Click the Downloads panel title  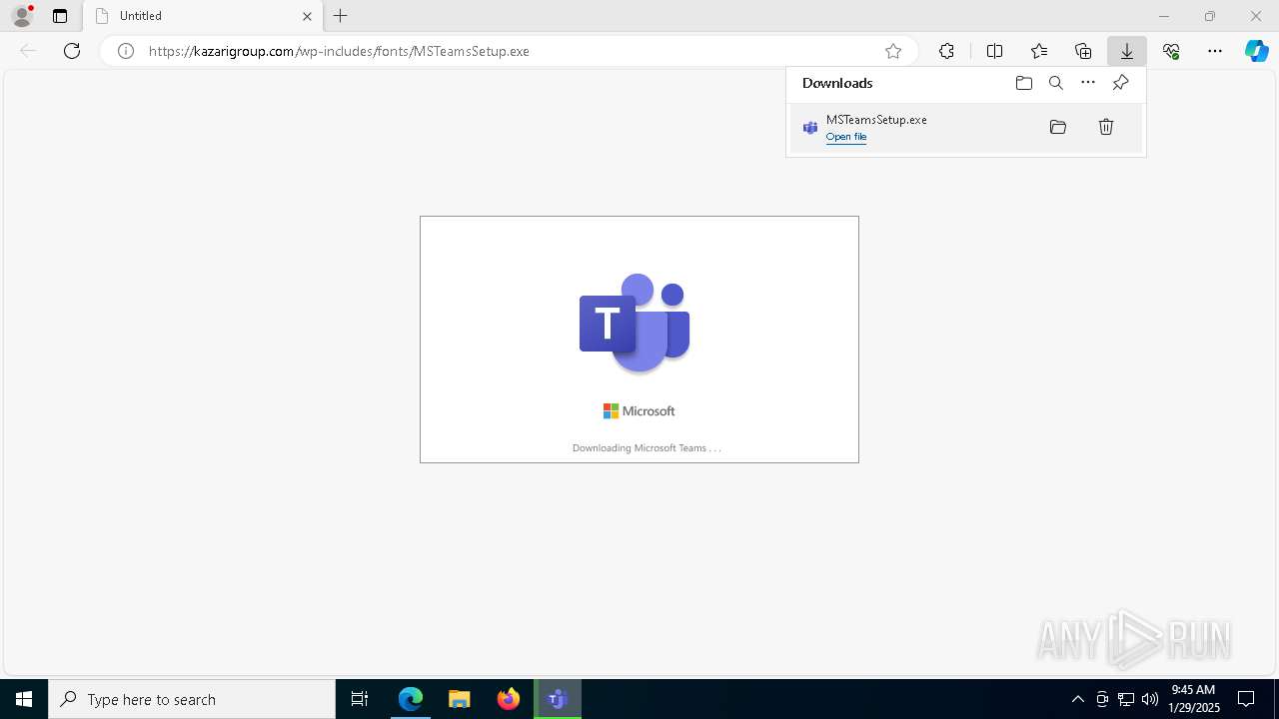[x=837, y=83]
